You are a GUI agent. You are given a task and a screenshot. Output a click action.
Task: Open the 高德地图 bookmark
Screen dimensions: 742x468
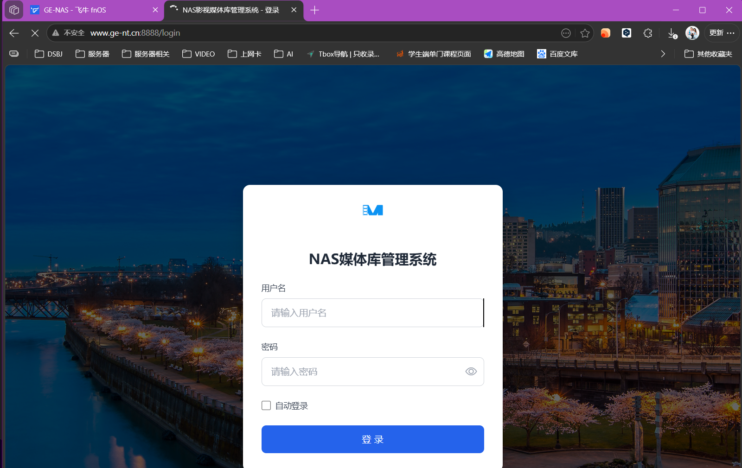[503, 54]
